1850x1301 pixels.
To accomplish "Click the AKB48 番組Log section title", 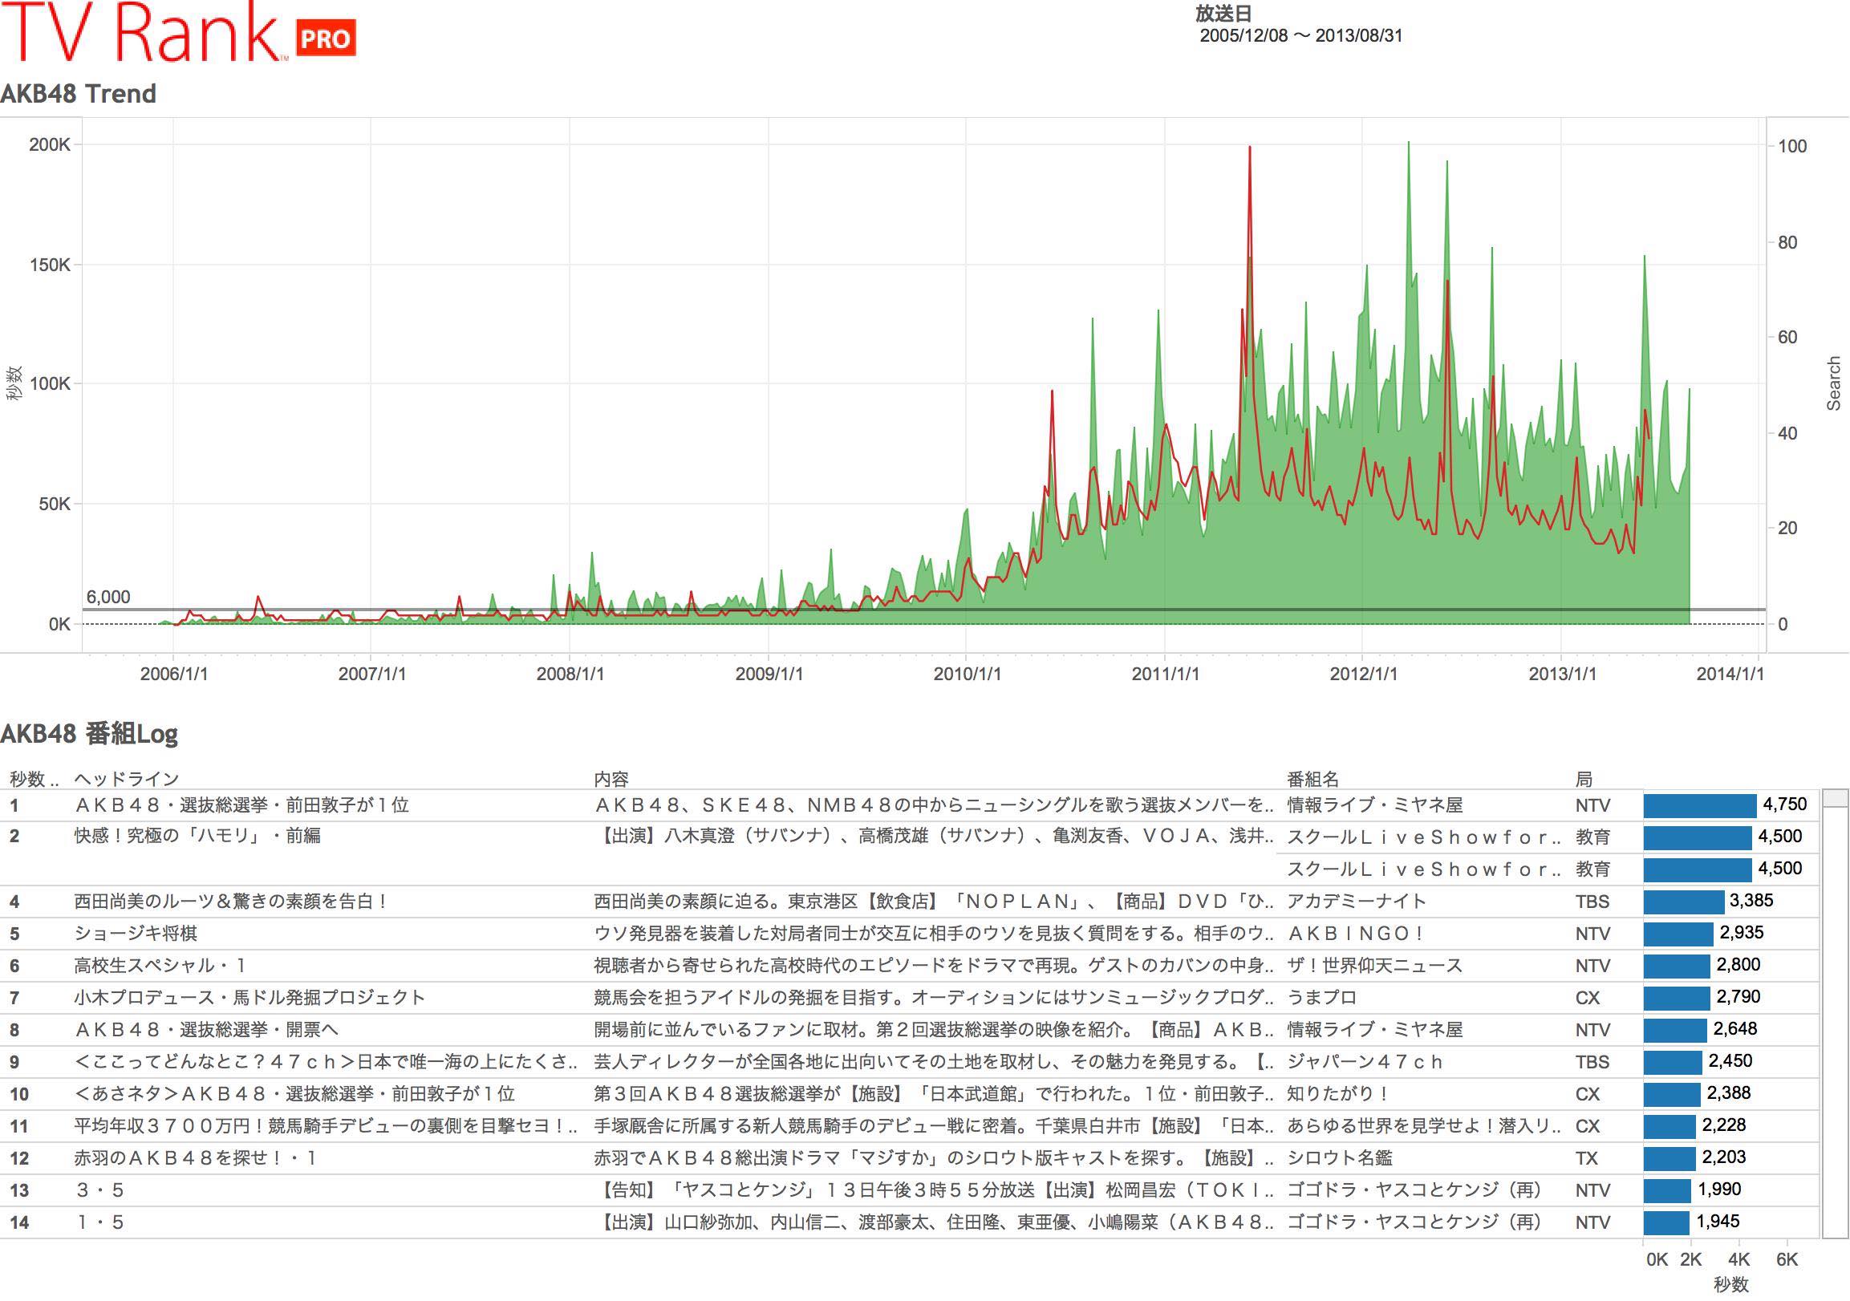I will pyautogui.click(x=88, y=733).
